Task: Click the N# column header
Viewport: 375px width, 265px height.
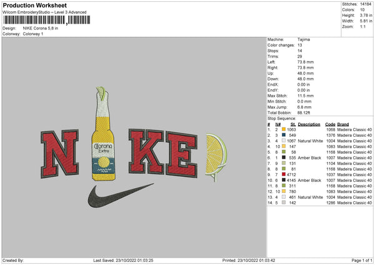Action: coord(278,124)
